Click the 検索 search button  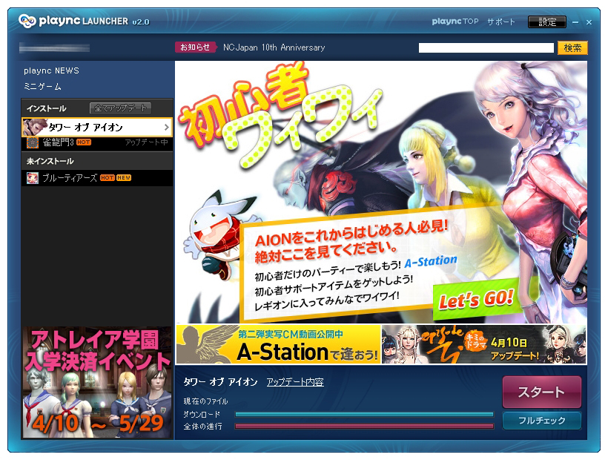pyautogui.click(x=572, y=47)
